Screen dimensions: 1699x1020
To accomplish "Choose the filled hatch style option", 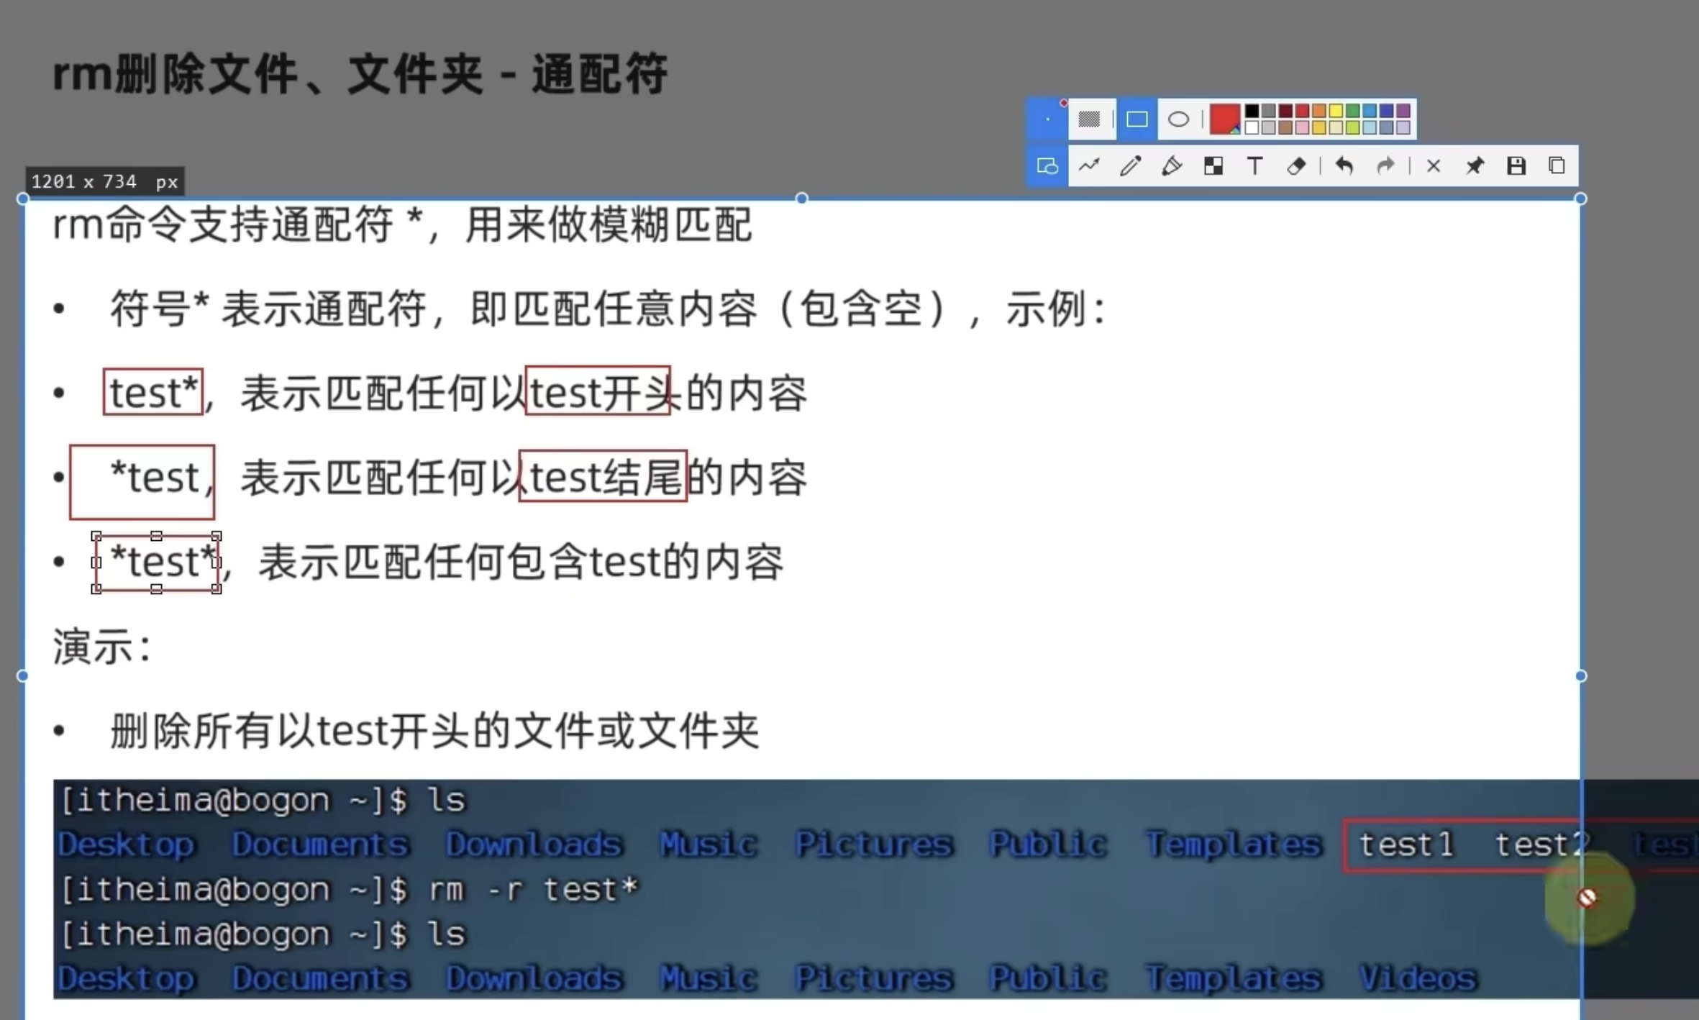I will 1089,119.
